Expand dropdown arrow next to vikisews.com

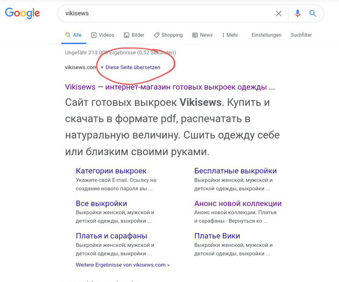(102, 67)
